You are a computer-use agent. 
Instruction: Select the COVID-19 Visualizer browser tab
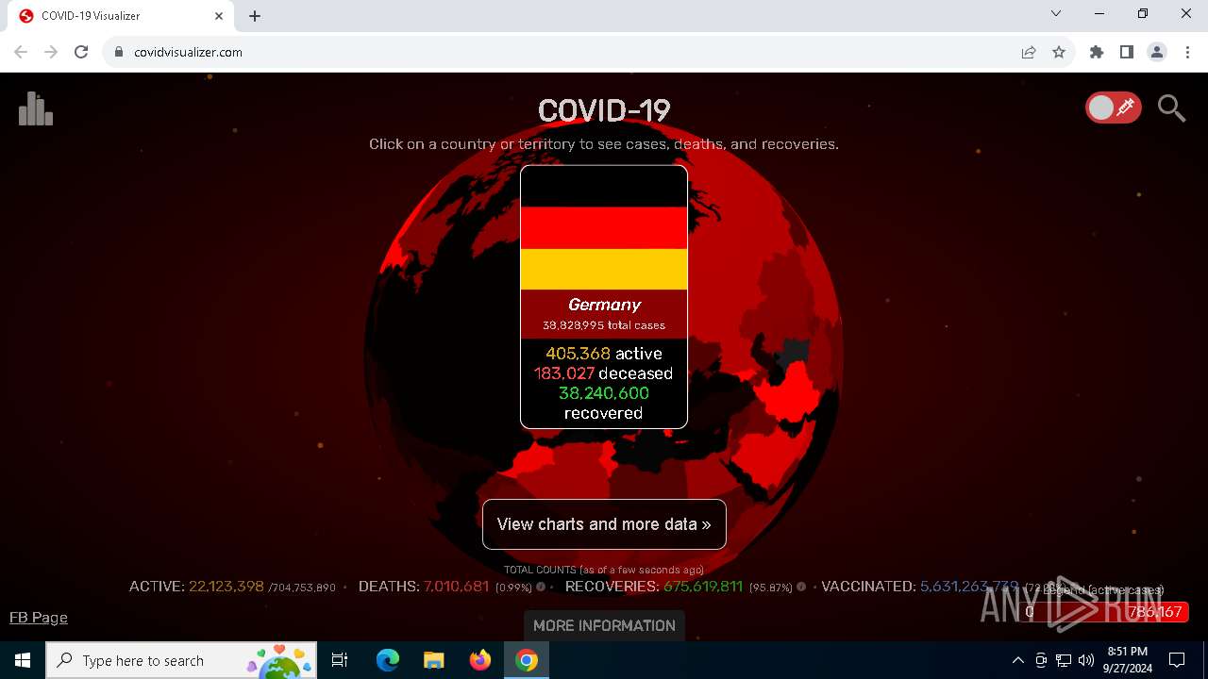121,16
